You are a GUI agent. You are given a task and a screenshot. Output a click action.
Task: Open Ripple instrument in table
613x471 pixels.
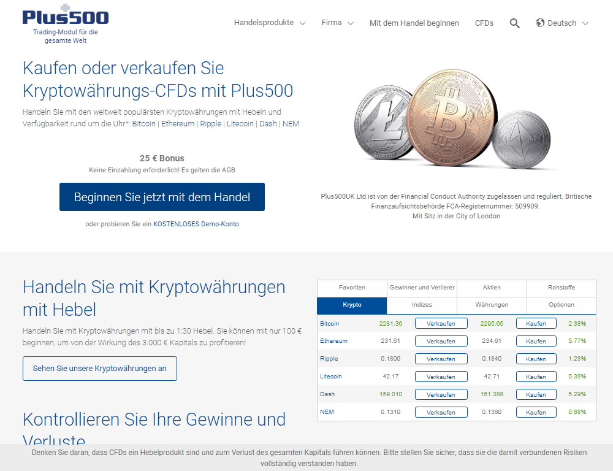pos(329,359)
